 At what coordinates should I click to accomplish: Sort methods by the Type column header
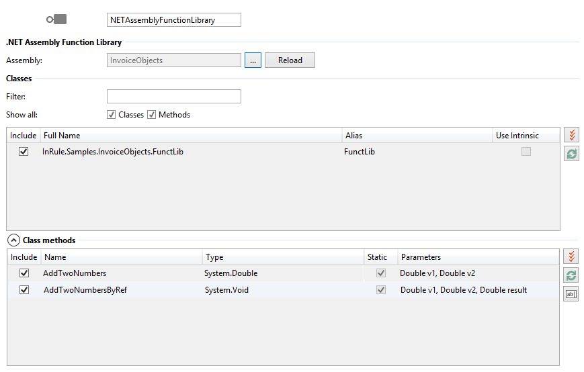click(x=282, y=257)
